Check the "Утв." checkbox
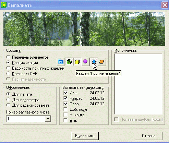 (x=65, y=120)
